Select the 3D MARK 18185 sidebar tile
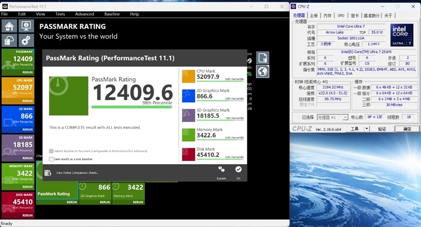The height and width of the screenshot is (227, 421). (18, 148)
